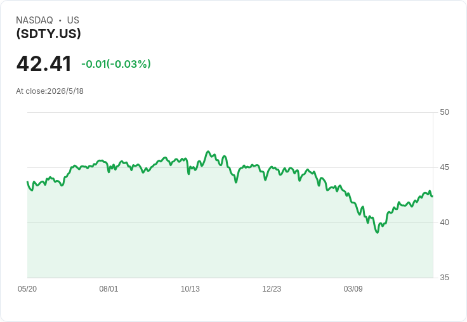Click the chart's lowest trough after 03/09
The width and height of the screenshot is (467, 322).
click(378, 233)
